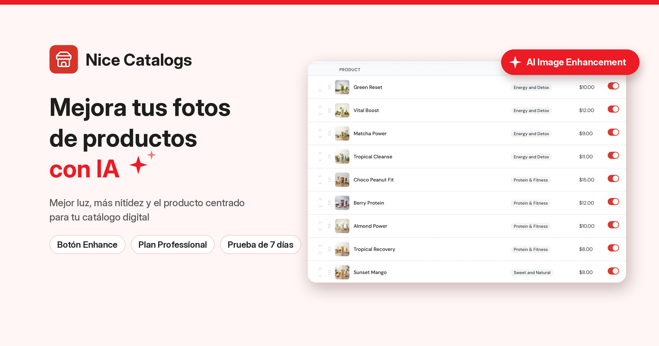The image size is (659, 346).
Task: Toggle the Sunset Mango switch
Action: click(x=613, y=271)
